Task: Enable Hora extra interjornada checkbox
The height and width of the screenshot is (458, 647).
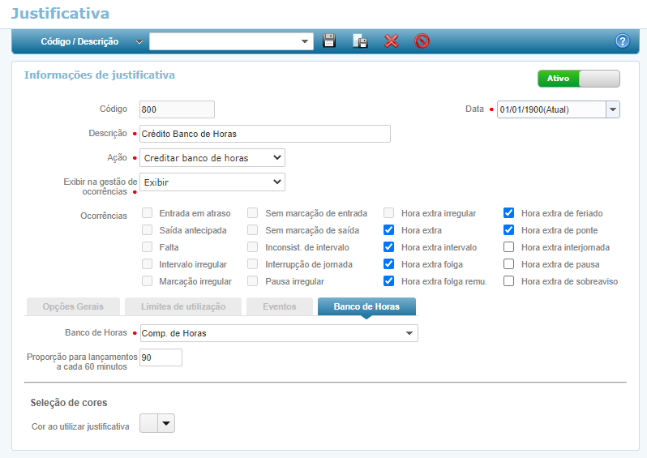Action: point(509,247)
